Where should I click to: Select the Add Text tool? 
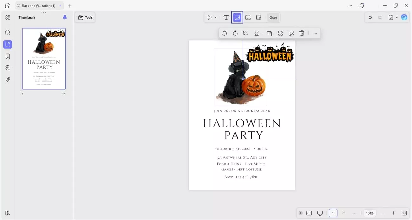click(226, 17)
